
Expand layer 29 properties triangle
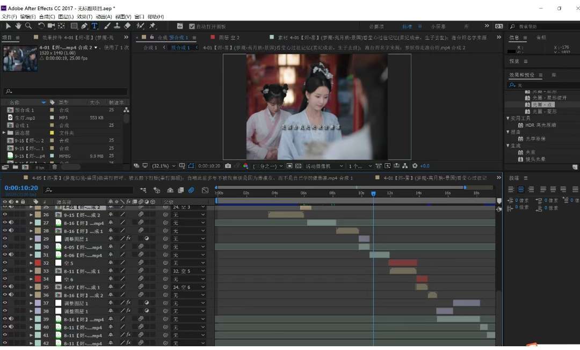[x=31, y=239]
